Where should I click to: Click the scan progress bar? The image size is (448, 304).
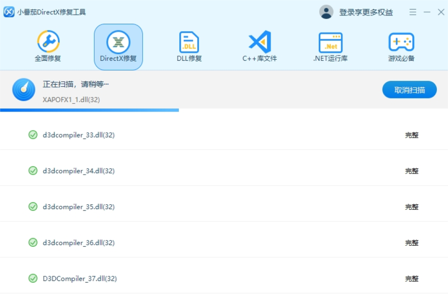coord(89,110)
